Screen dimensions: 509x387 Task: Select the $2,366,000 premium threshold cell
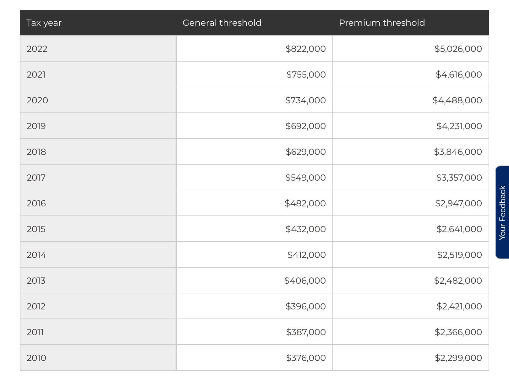(411, 332)
